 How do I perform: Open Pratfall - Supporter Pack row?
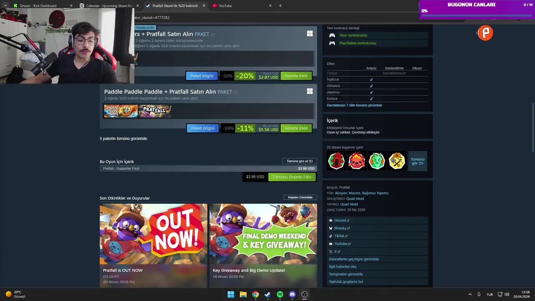208,168
